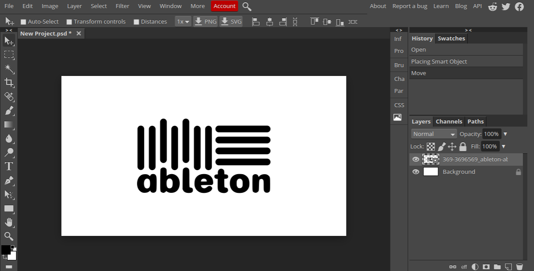Open the search magnifier in menu bar
The image size is (534, 271).
(247, 7)
